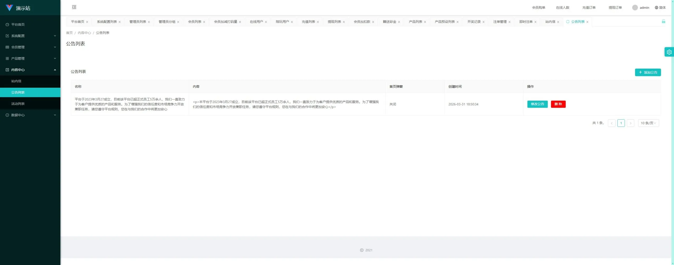Screen dimensions: 674x265
Task: Collapse the sidebar with the hamburger icon
Action: click(x=74, y=7)
